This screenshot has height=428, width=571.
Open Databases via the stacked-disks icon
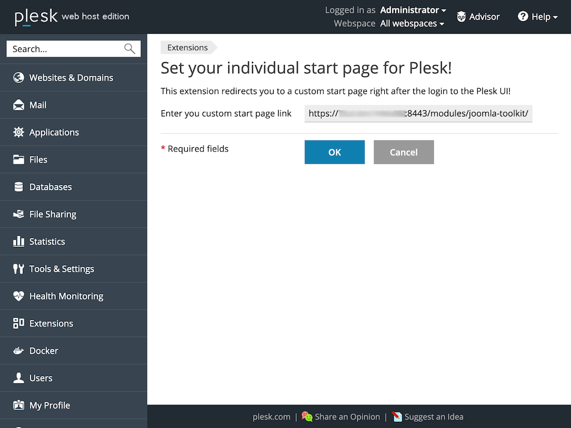click(18, 187)
